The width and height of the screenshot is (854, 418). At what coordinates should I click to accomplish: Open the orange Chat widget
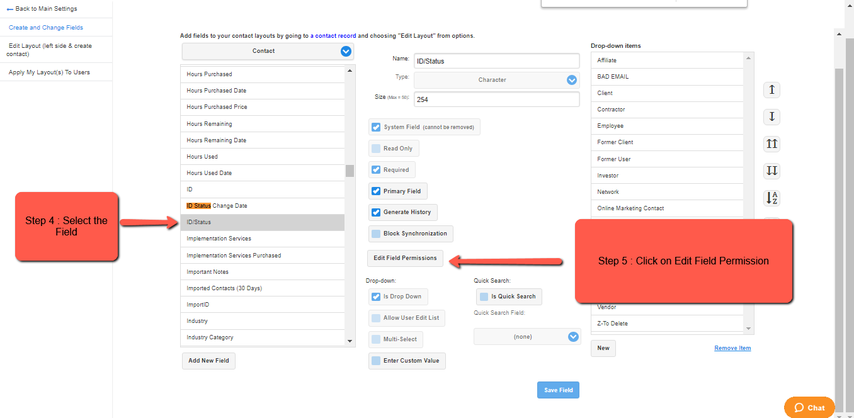[809, 407]
